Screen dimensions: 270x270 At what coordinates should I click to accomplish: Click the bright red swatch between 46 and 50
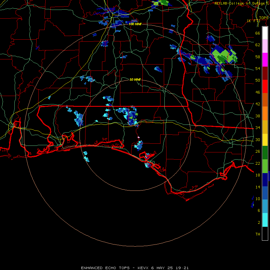point(265,86)
